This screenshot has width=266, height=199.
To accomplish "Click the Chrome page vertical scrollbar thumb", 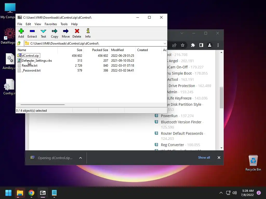I will [221, 97].
